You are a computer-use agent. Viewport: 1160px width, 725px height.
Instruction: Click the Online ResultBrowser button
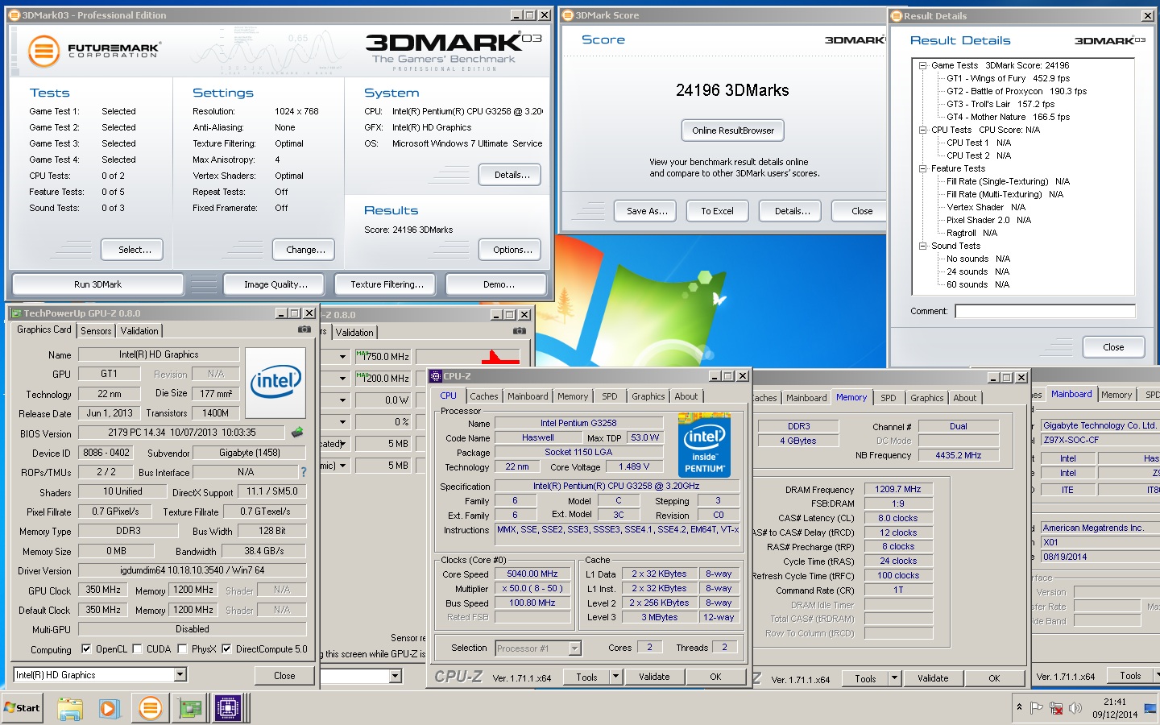point(733,130)
